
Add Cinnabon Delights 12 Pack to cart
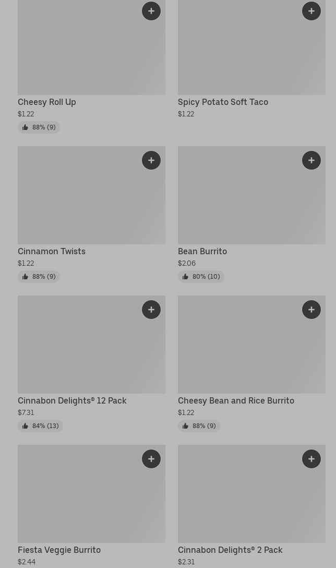[151, 310]
